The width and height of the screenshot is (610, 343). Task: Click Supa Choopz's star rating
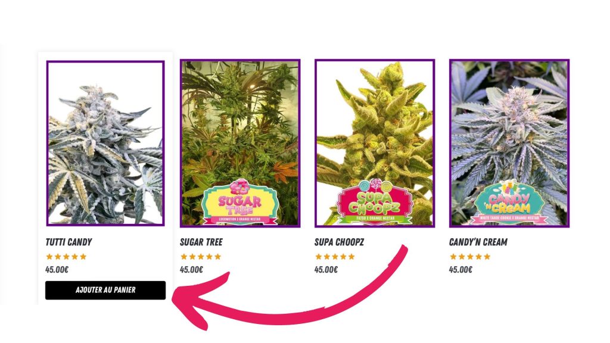point(335,257)
